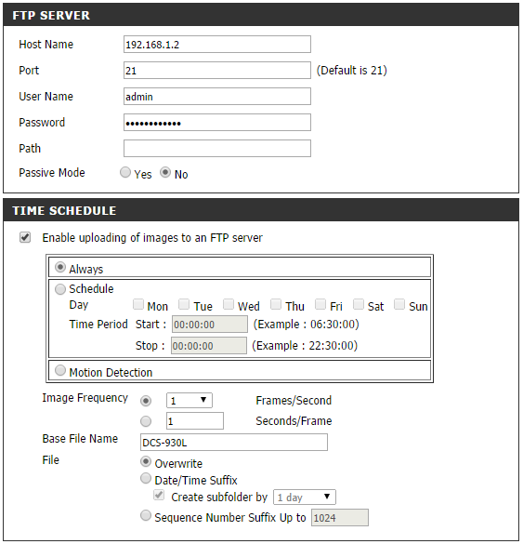Click the schedule Start time field
This screenshot has height=544, width=523.
coord(210,325)
